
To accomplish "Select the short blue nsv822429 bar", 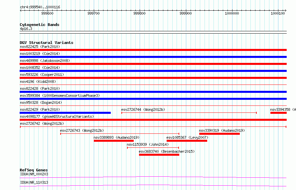I will pos(65,113).
